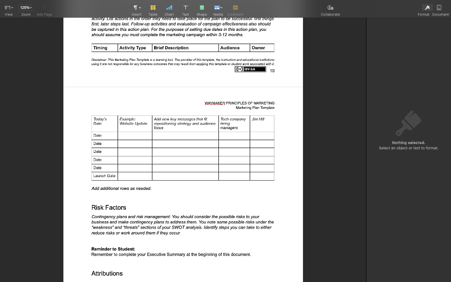
Task: Click the CC BY-SA license badge
Action: click(x=251, y=69)
